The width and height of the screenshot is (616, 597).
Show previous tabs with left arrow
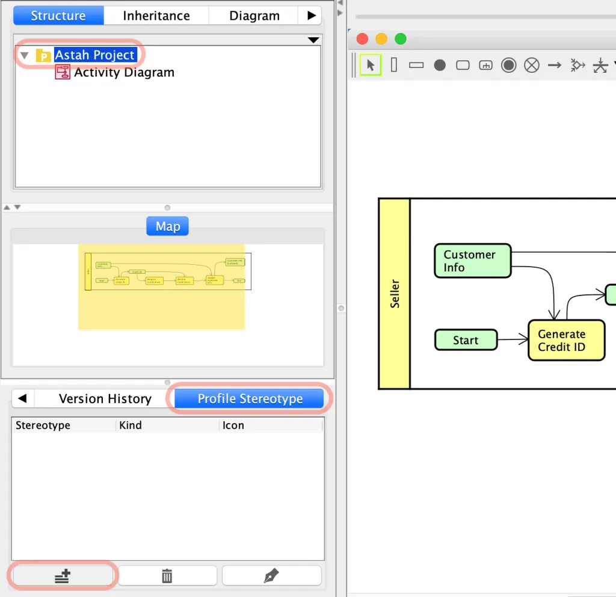[22, 398]
